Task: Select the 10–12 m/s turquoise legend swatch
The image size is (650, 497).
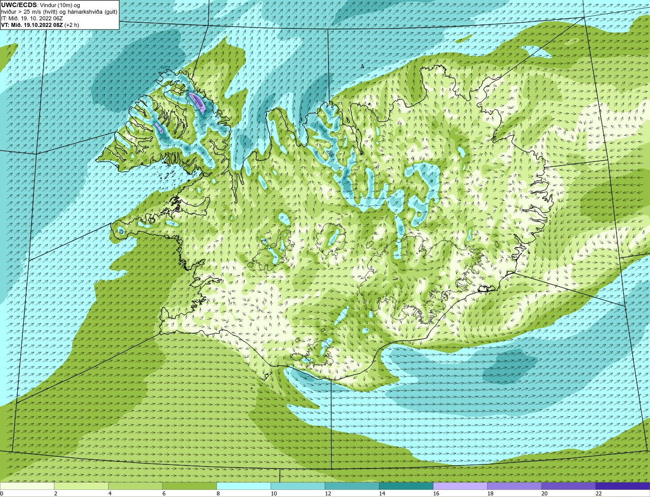Action: click(x=298, y=486)
